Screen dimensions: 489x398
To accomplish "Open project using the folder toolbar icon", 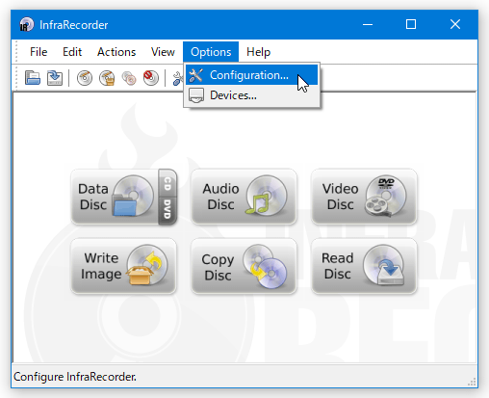I will click(x=33, y=78).
